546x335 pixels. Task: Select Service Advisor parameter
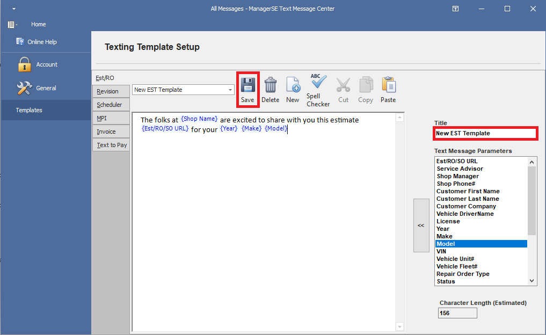[481, 169]
